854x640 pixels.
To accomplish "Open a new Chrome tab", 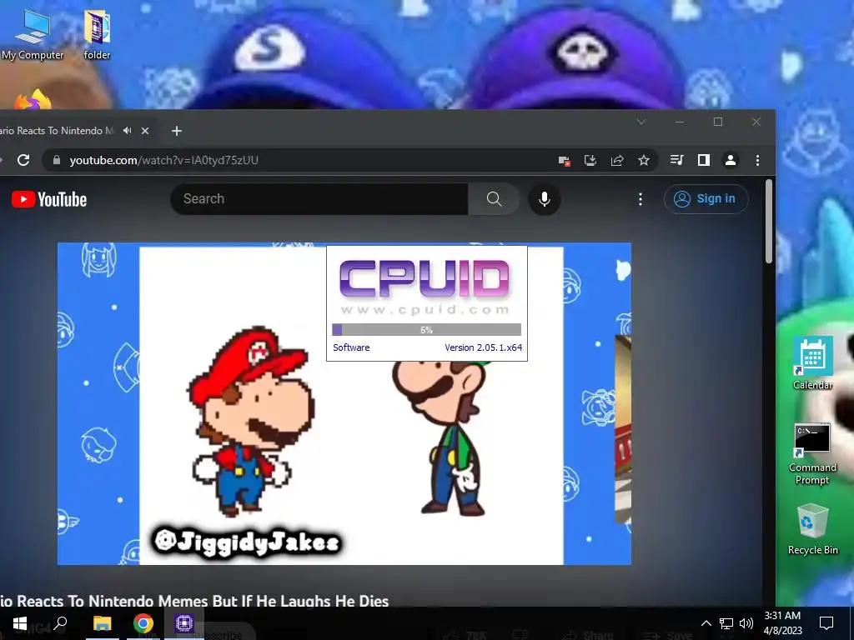I will [177, 131].
